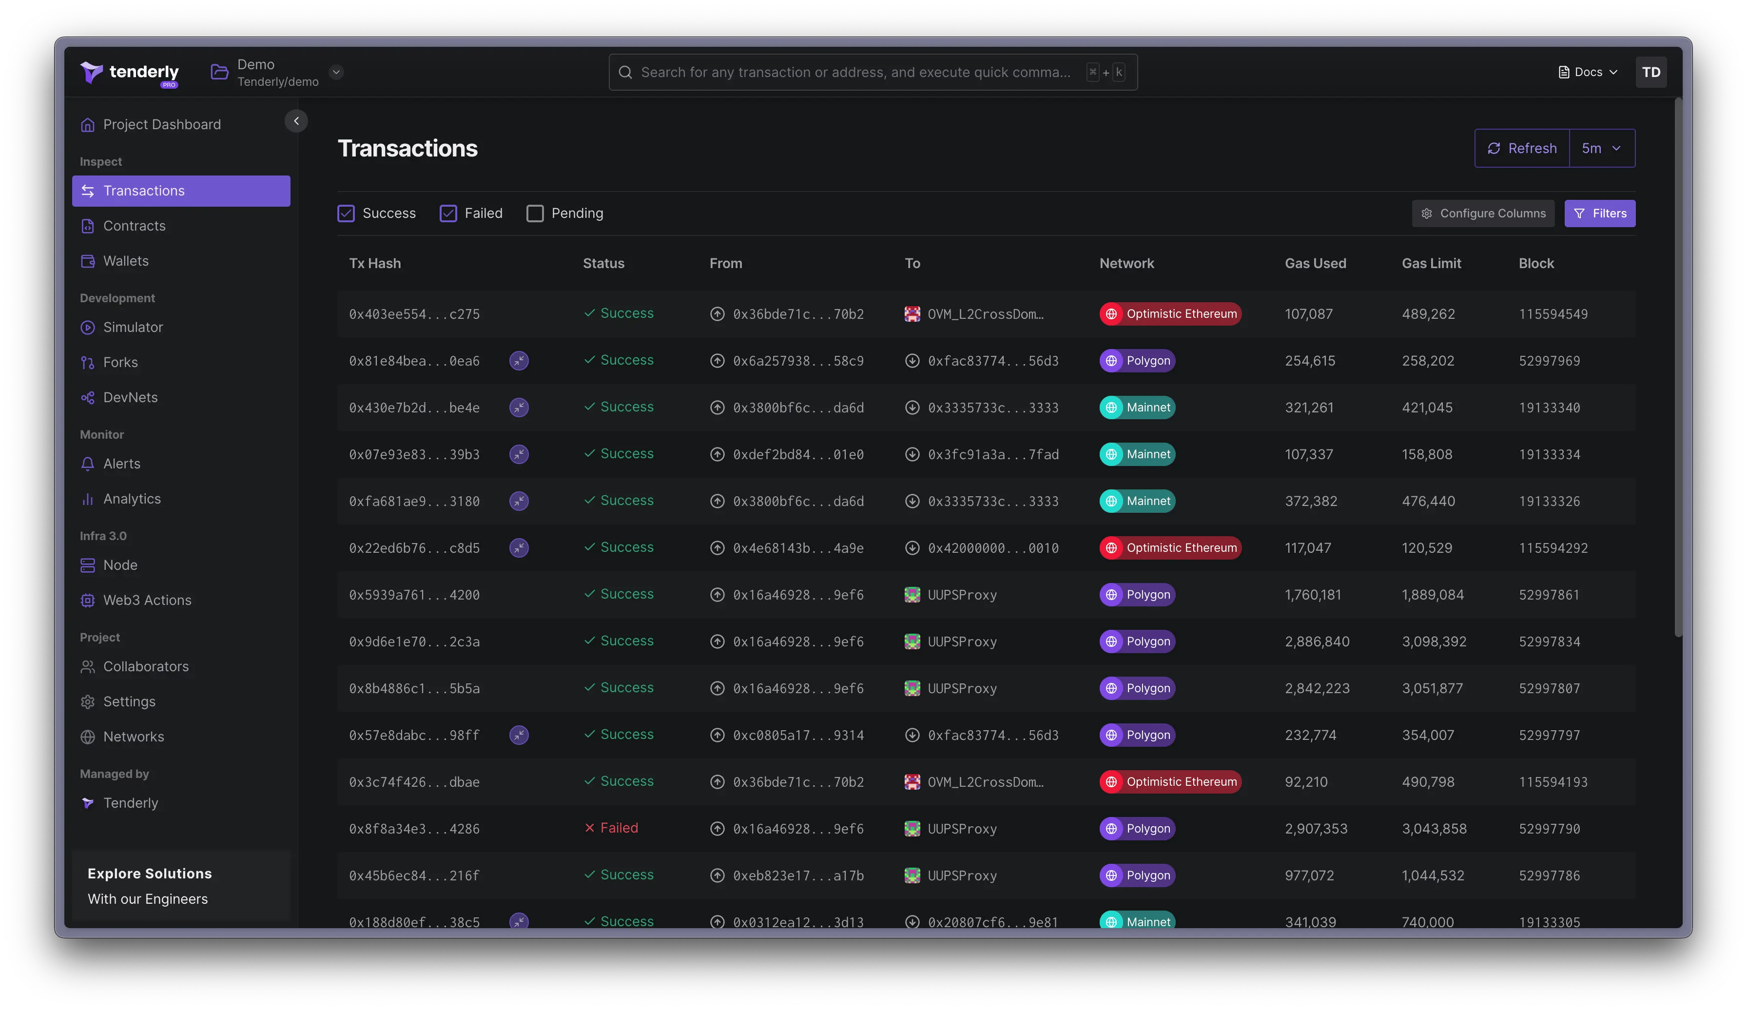1747x1010 pixels.
Task: Click the Networks globe icon
Action: (87, 737)
